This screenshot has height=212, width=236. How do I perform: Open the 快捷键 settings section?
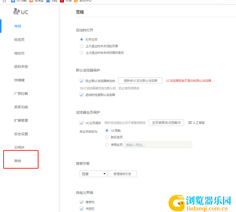(19, 80)
